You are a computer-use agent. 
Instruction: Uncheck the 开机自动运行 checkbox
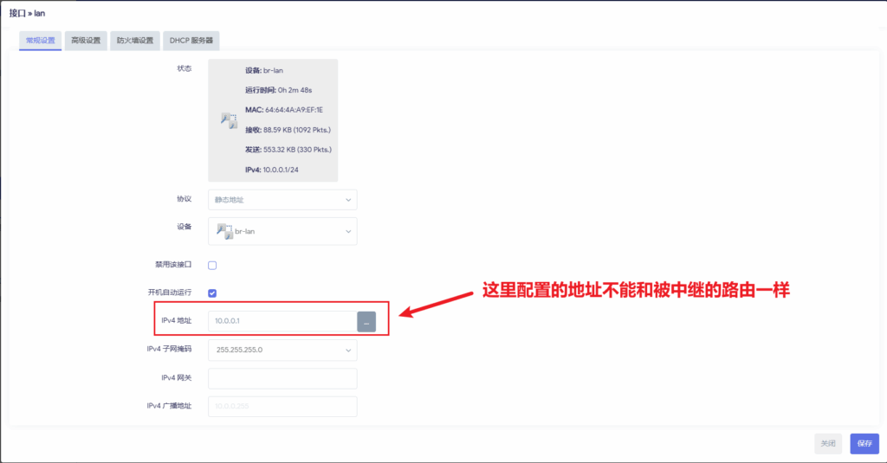coord(212,293)
